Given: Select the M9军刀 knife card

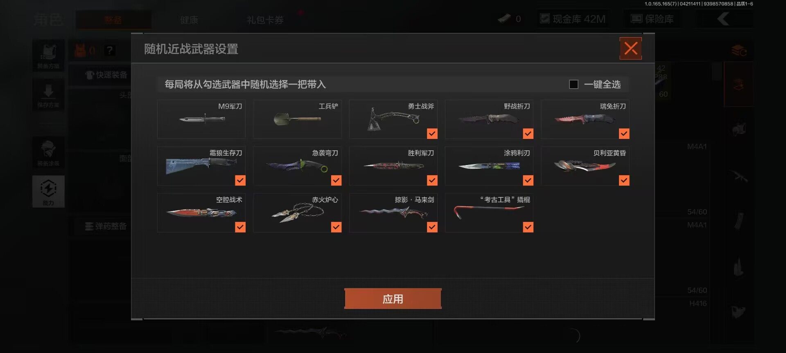Looking at the screenshot, I should [201, 119].
